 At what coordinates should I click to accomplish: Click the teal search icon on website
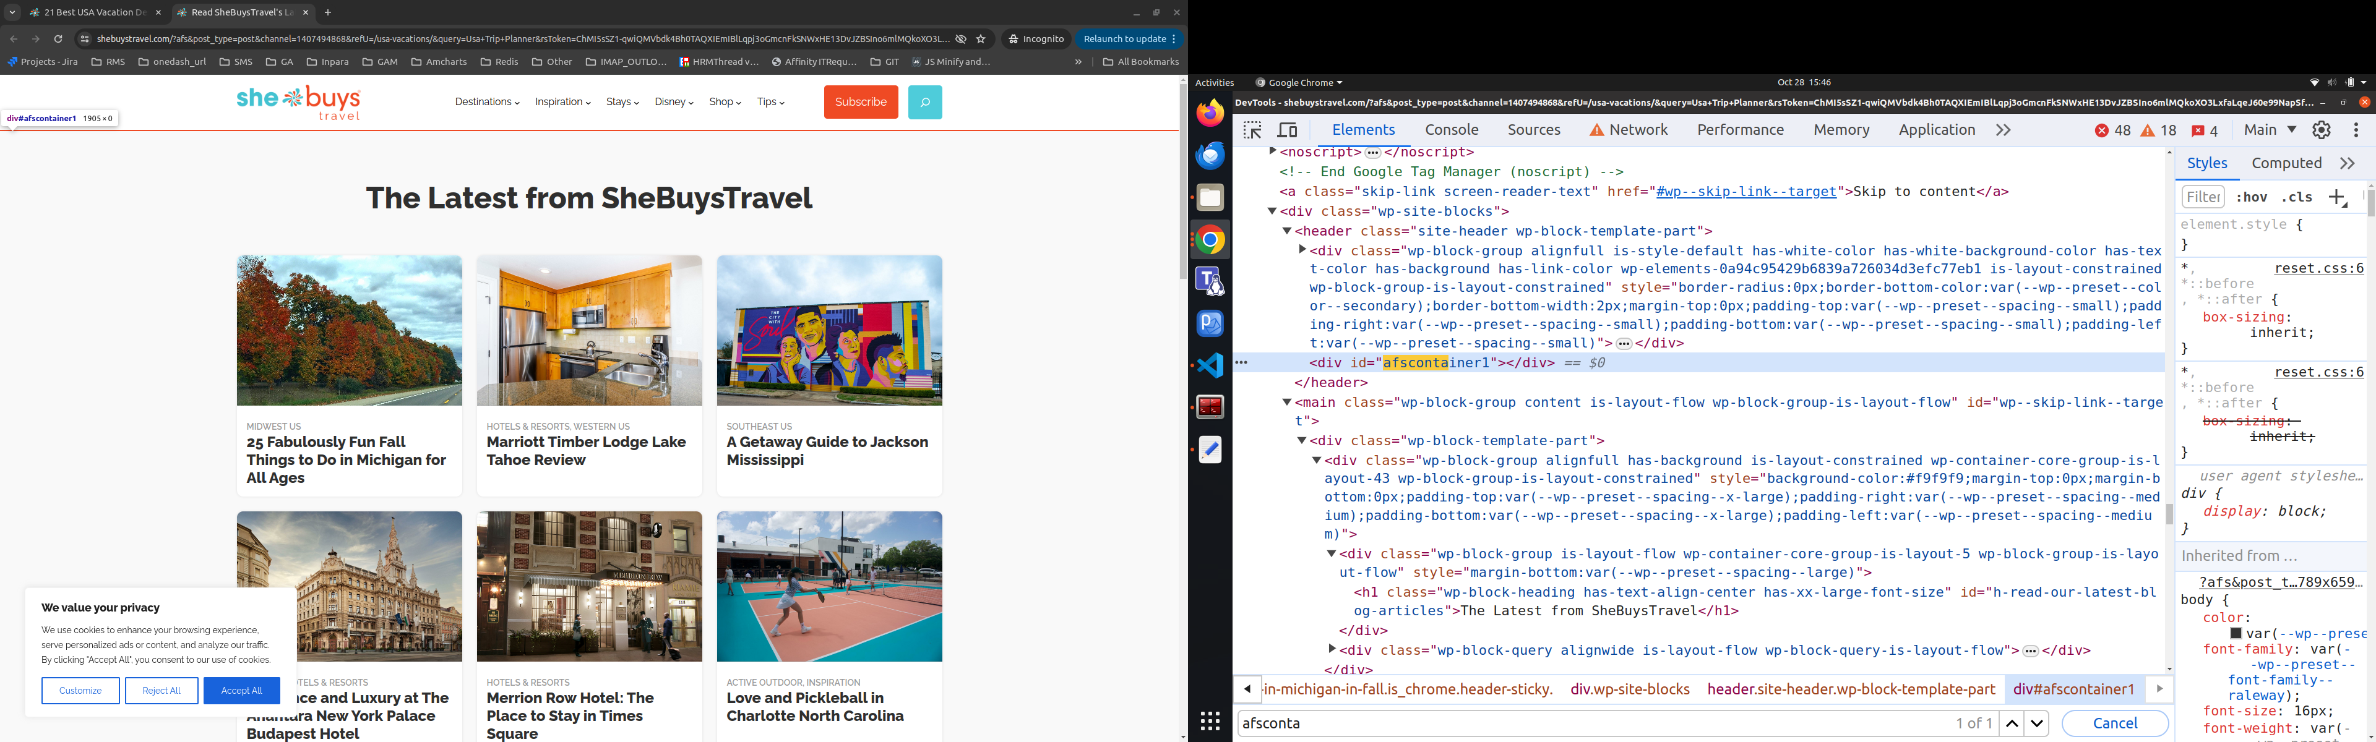924,102
